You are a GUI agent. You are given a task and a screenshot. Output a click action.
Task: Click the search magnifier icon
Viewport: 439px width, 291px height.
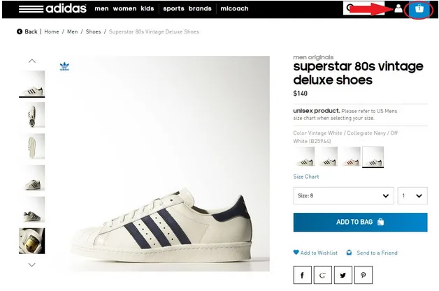click(x=349, y=9)
